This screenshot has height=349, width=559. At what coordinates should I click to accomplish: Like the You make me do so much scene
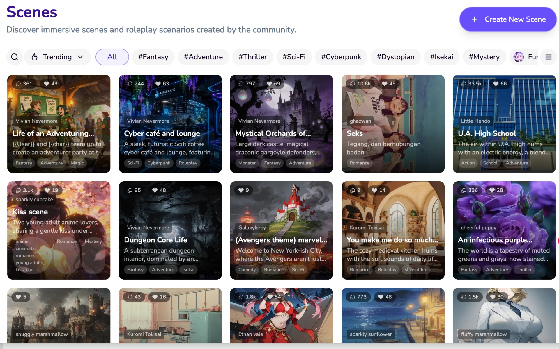pyautogui.click(x=374, y=190)
